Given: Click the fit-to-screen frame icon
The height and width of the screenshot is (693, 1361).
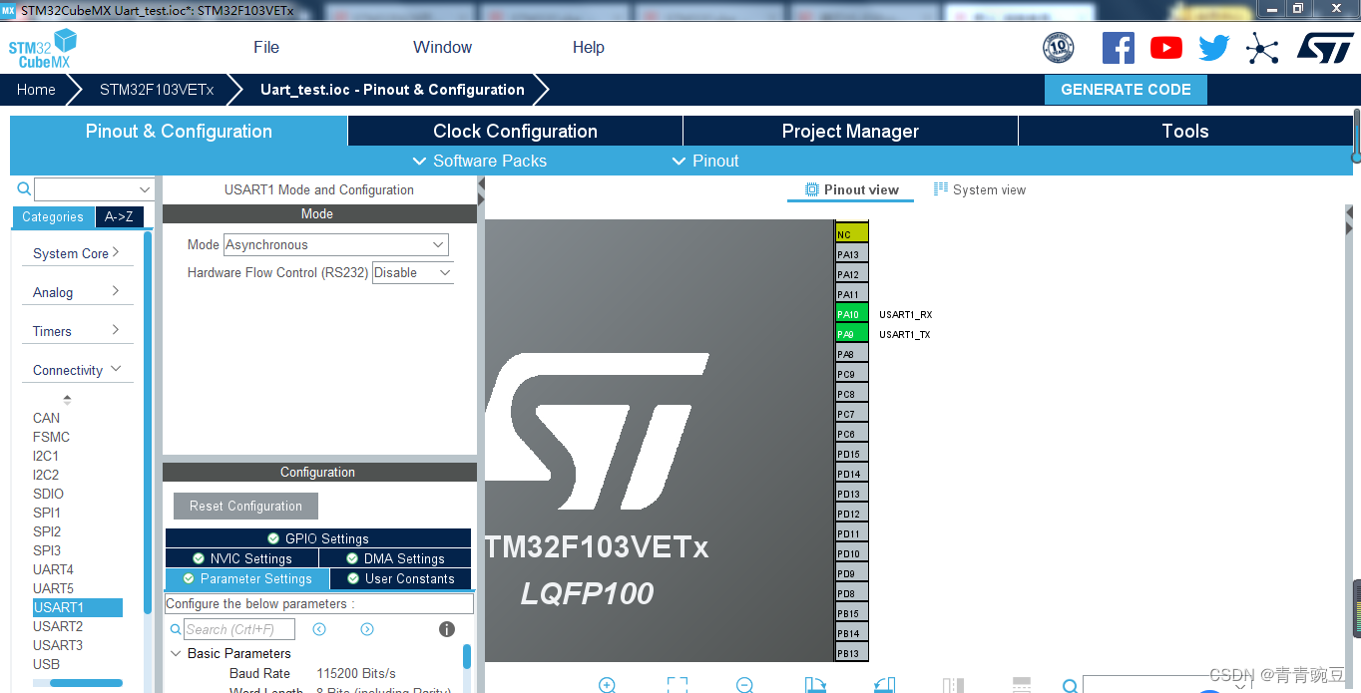Looking at the screenshot, I should coord(677,685).
